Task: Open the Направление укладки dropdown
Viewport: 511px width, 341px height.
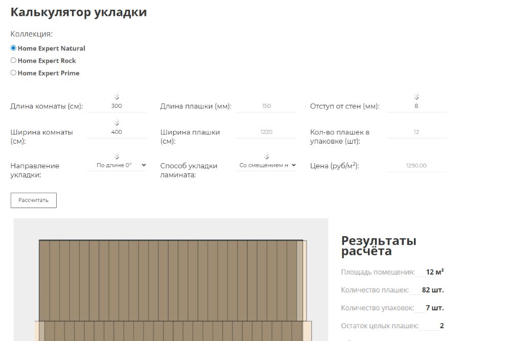Action: coord(117,165)
